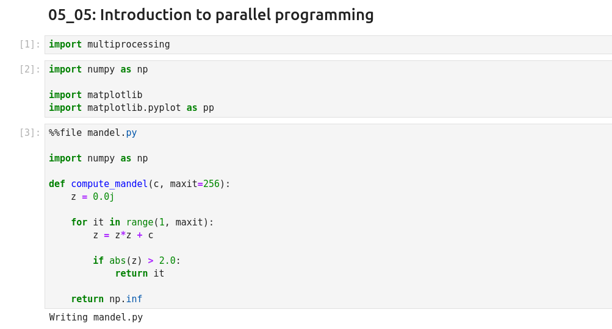The width and height of the screenshot is (612, 329).
Task: Click the maxit=256 default argument
Action: pos(195,184)
